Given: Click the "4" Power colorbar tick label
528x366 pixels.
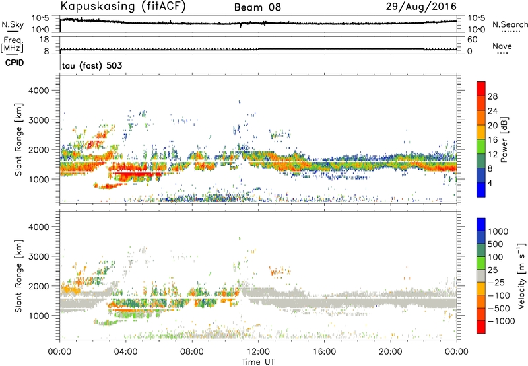Looking at the screenshot, I should 490,183.
